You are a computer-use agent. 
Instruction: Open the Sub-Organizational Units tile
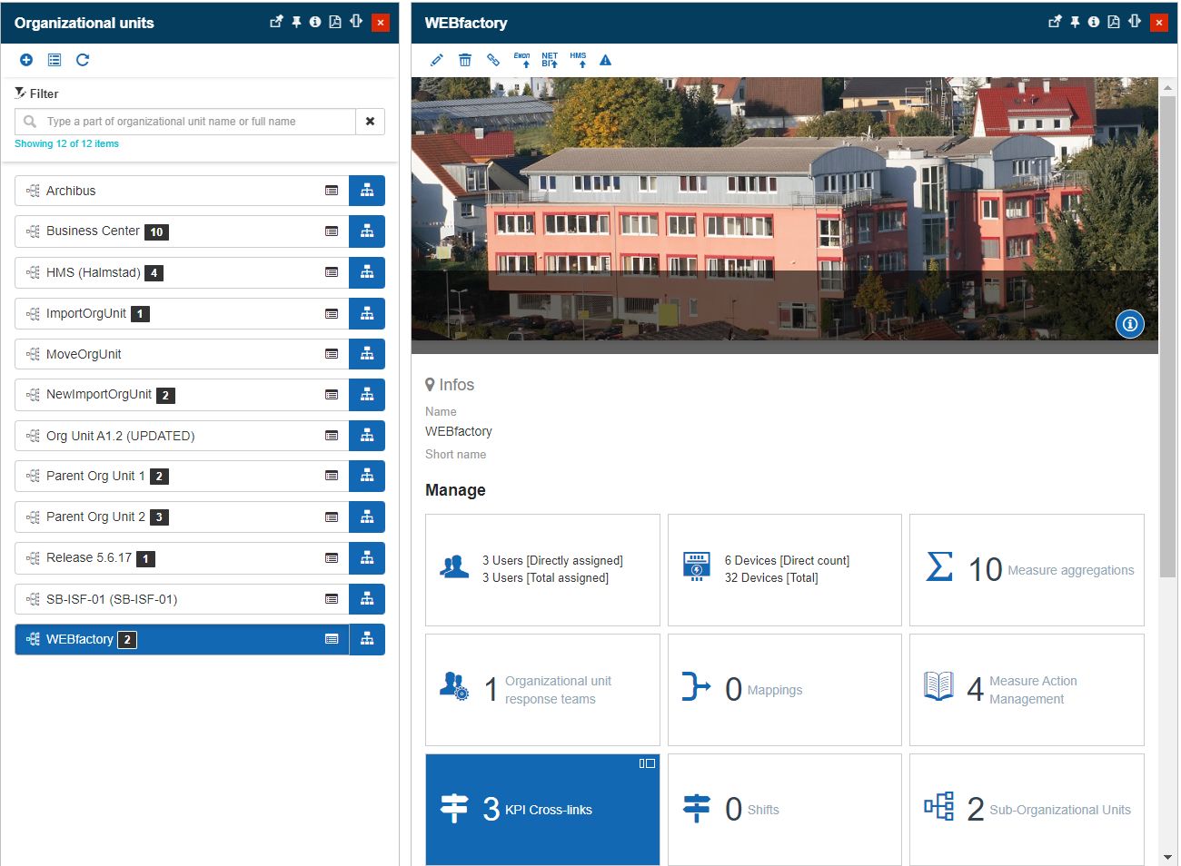click(x=1027, y=810)
